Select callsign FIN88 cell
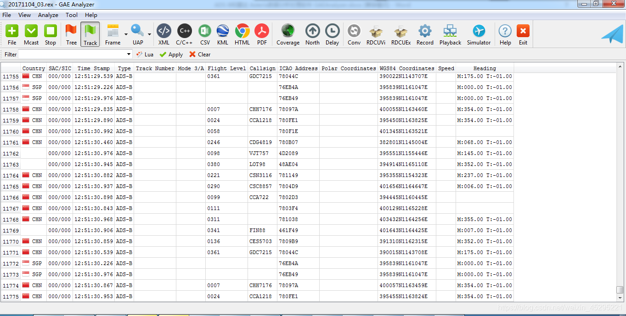The height and width of the screenshot is (316, 626). (x=263, y=230)
